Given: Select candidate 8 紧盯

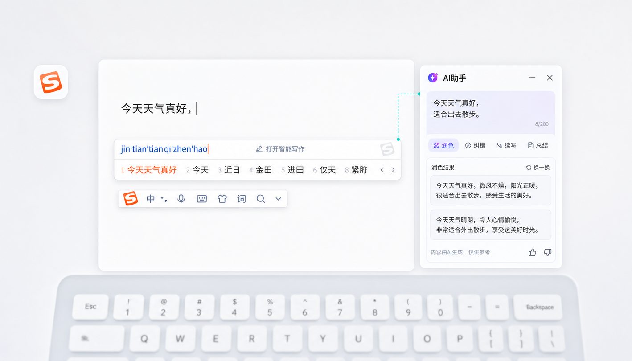Looking at the screenshot, I should (x=356, y=170).
